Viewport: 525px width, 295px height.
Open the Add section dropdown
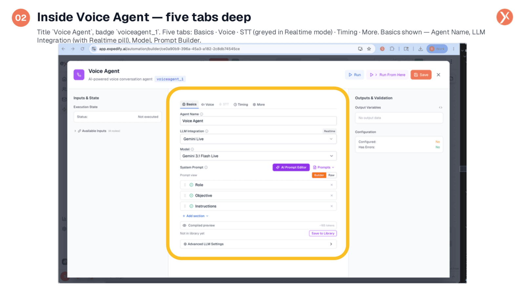tap(196, 216)
